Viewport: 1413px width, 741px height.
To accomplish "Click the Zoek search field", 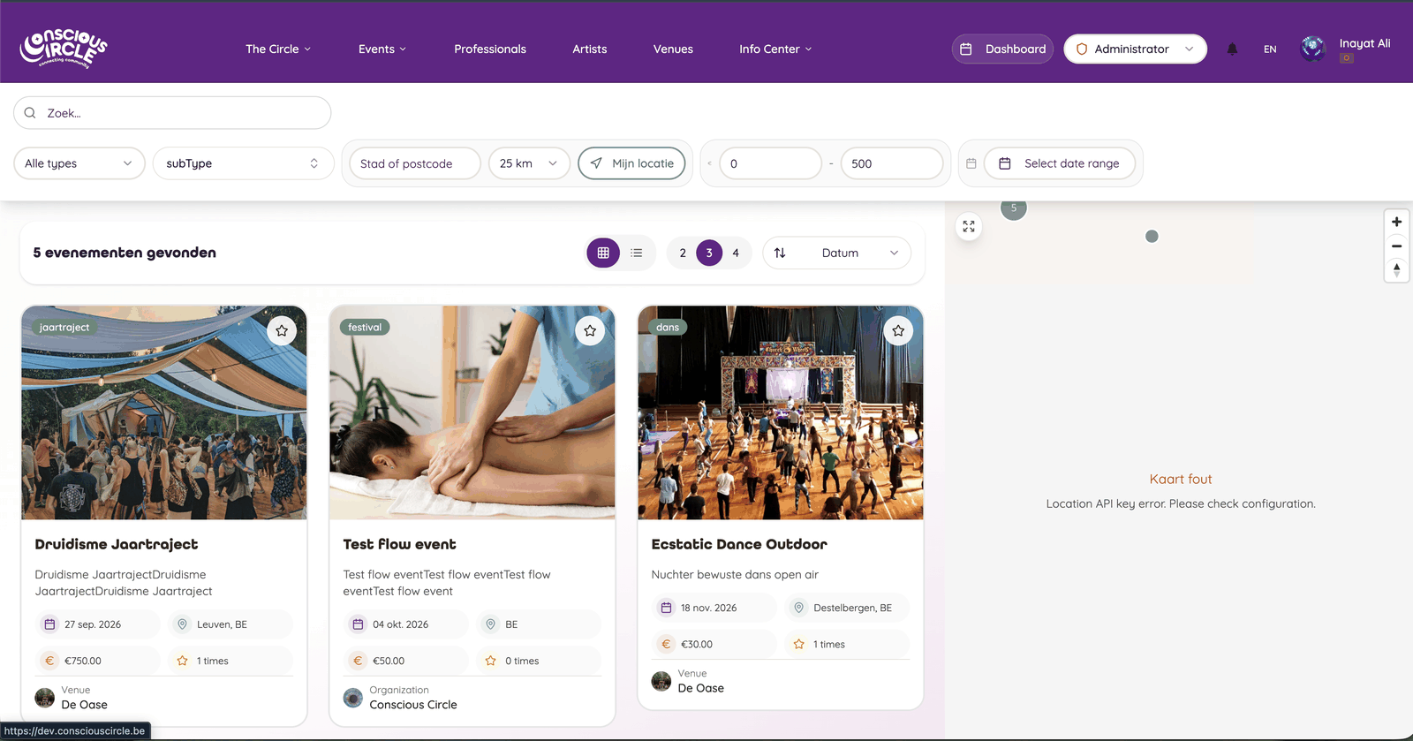I will [172, 113].
